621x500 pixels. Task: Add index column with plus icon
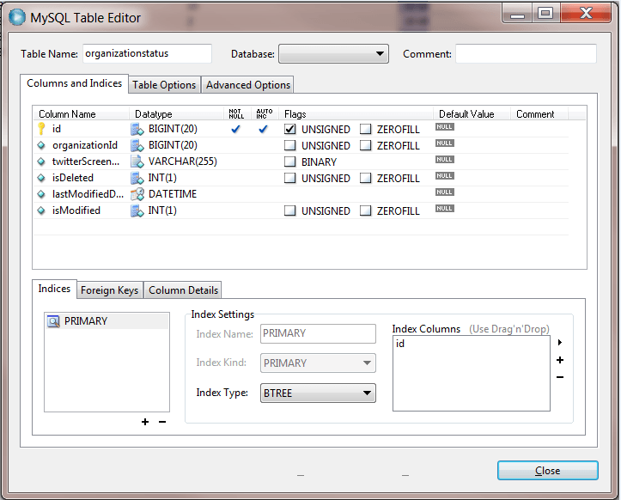pos(560,360)
